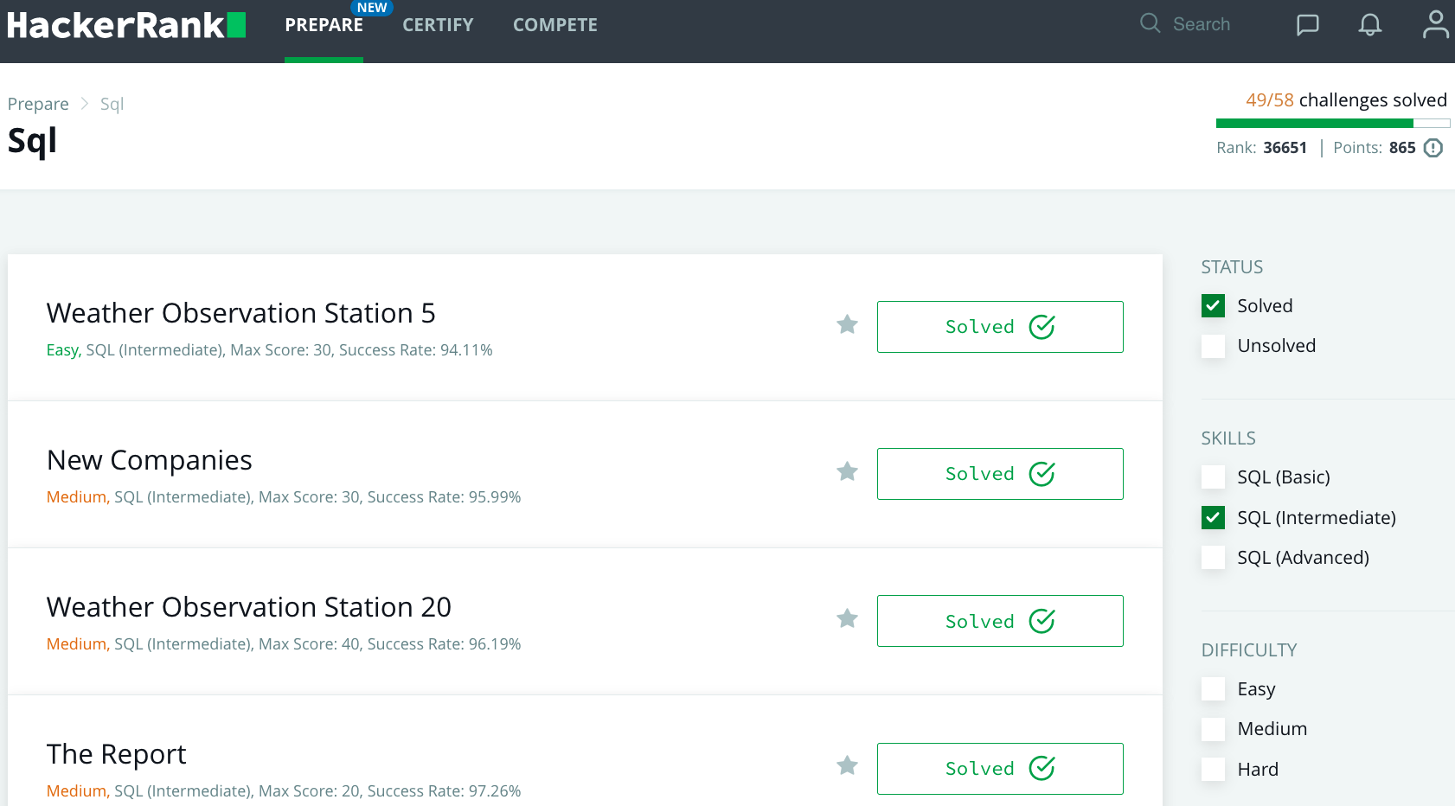Star Weather Observation Station 20 challenge
The width and height of the screenshot is (1455, 806).
point(847,618)
